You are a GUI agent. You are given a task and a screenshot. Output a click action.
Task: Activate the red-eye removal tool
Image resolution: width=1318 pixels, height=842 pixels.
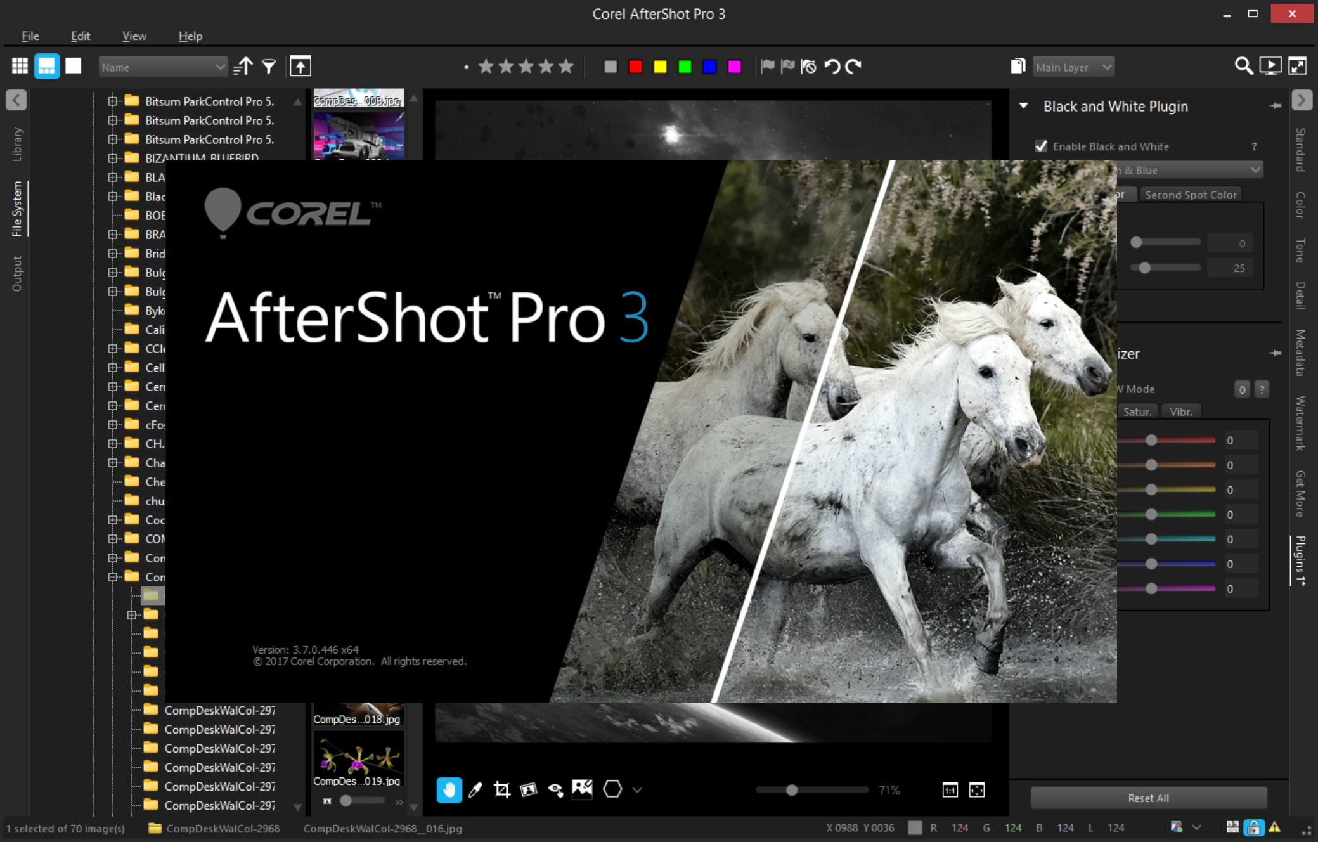(555, 789)
